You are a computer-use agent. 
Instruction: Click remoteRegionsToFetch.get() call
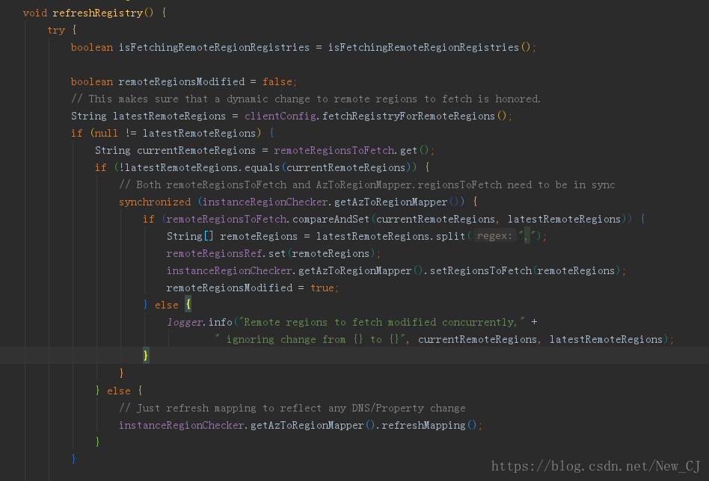coord(351,150)
